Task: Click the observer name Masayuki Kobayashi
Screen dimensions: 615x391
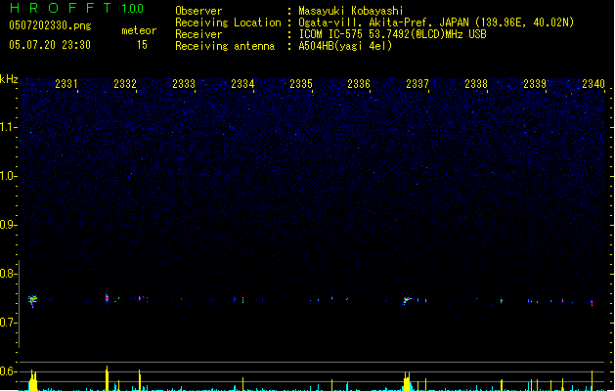Action: point(351,11)
